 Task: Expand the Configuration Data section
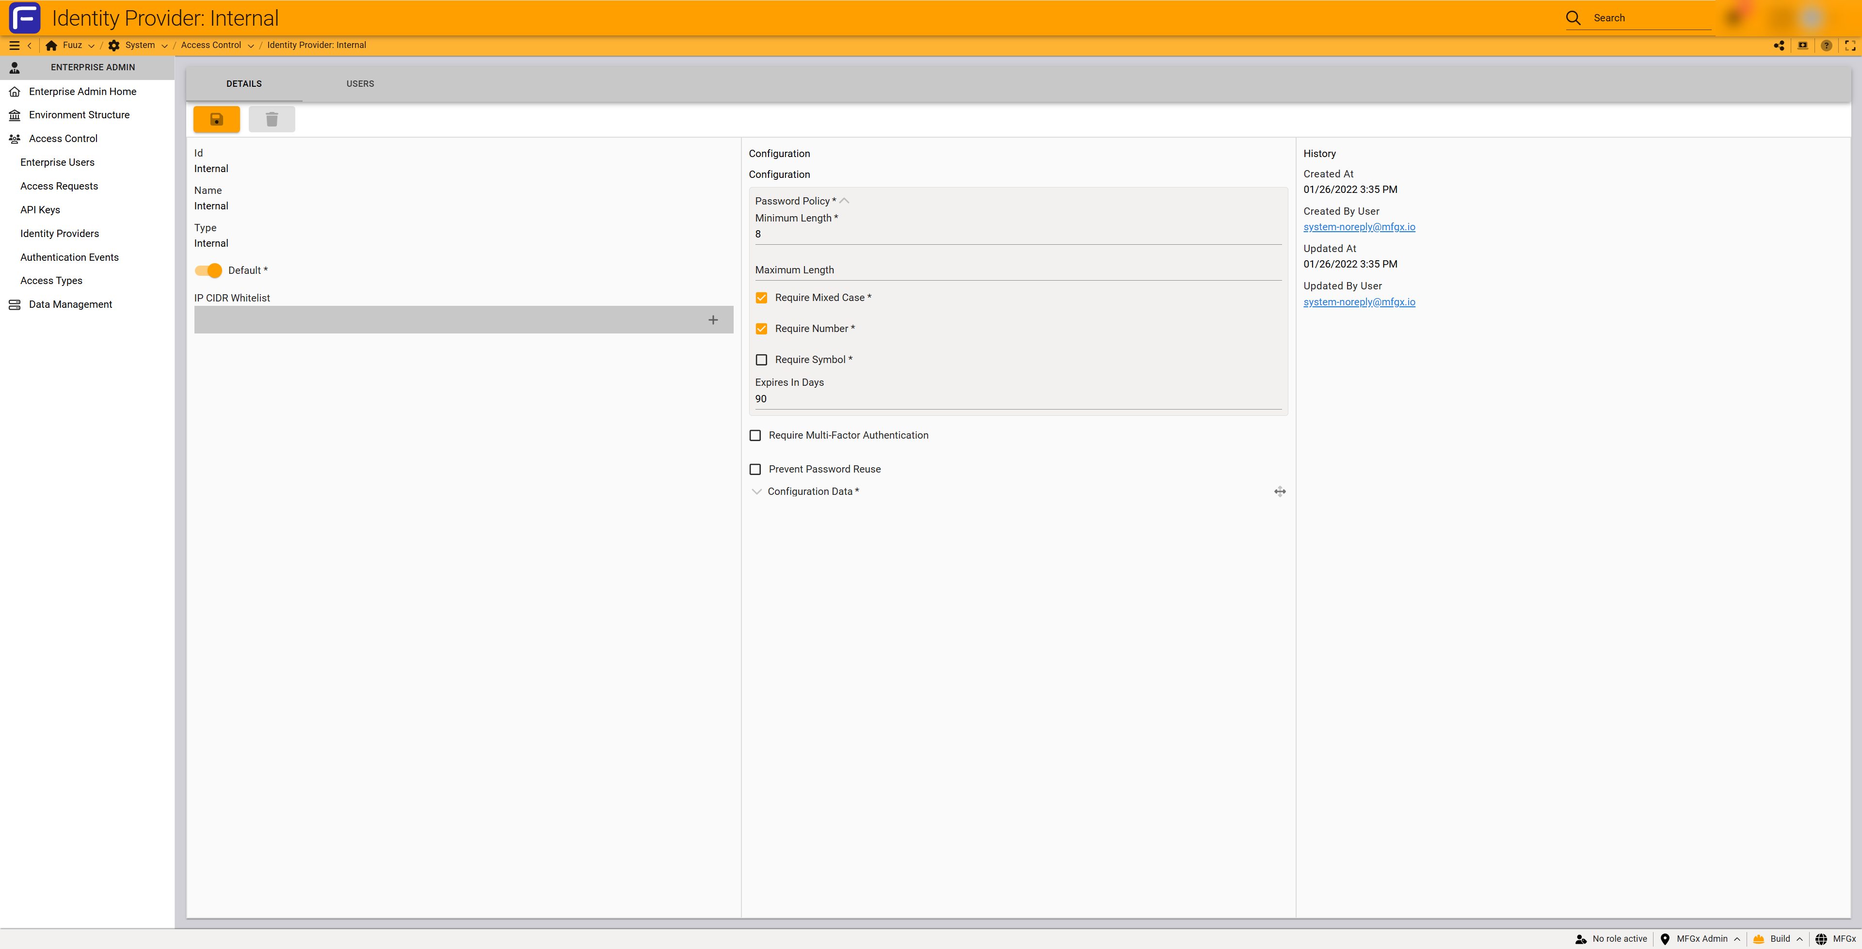(x=757, y=491)
